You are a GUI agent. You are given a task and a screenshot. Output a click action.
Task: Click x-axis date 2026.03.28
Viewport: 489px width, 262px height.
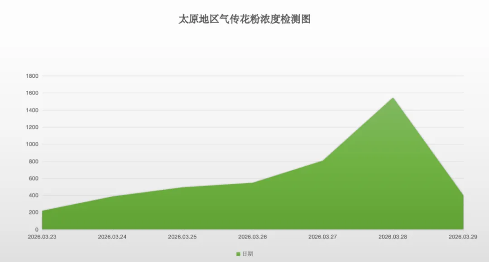pos(393,237)
